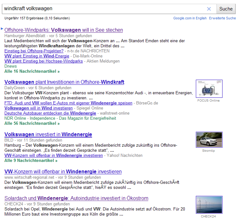Show 'Alle 56 Nachrichtenartikel' cluster
The image size is (246, 220).
pyautogui.click(x=32, y=123)
